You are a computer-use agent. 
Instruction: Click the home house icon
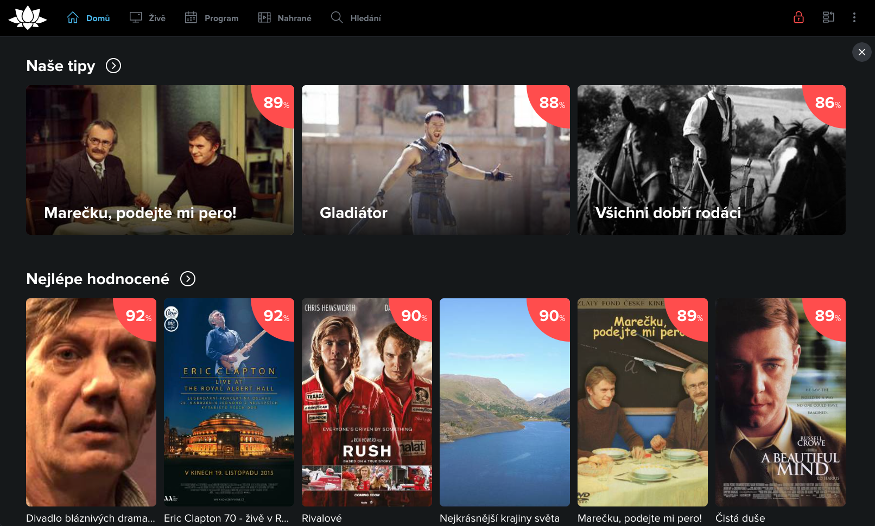[x=73, y=18]
